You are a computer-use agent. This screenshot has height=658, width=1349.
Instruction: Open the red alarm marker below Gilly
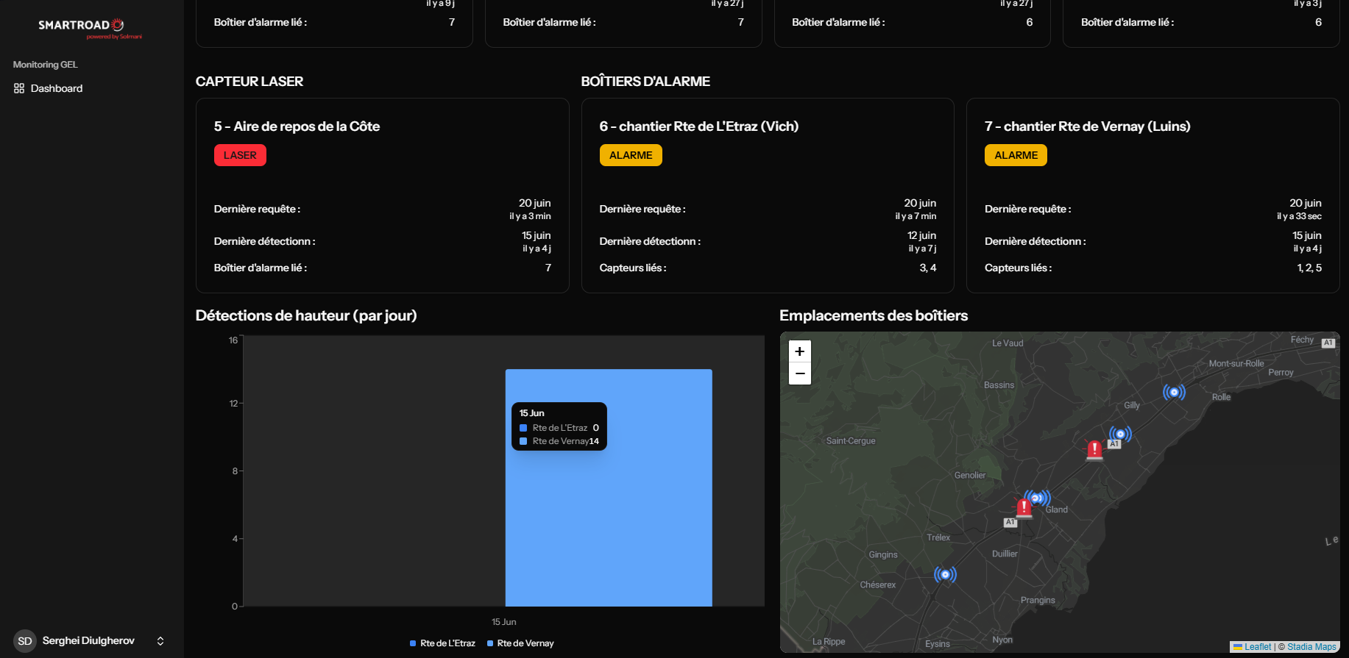click(1094, 449)
